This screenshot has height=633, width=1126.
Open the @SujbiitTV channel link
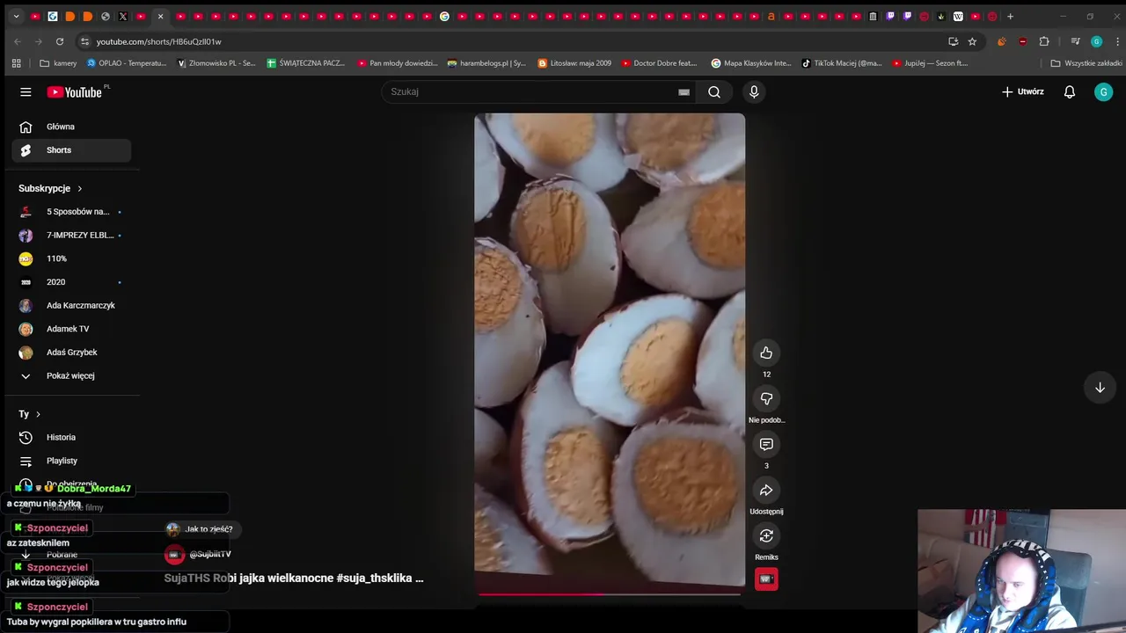pos(210,555)
